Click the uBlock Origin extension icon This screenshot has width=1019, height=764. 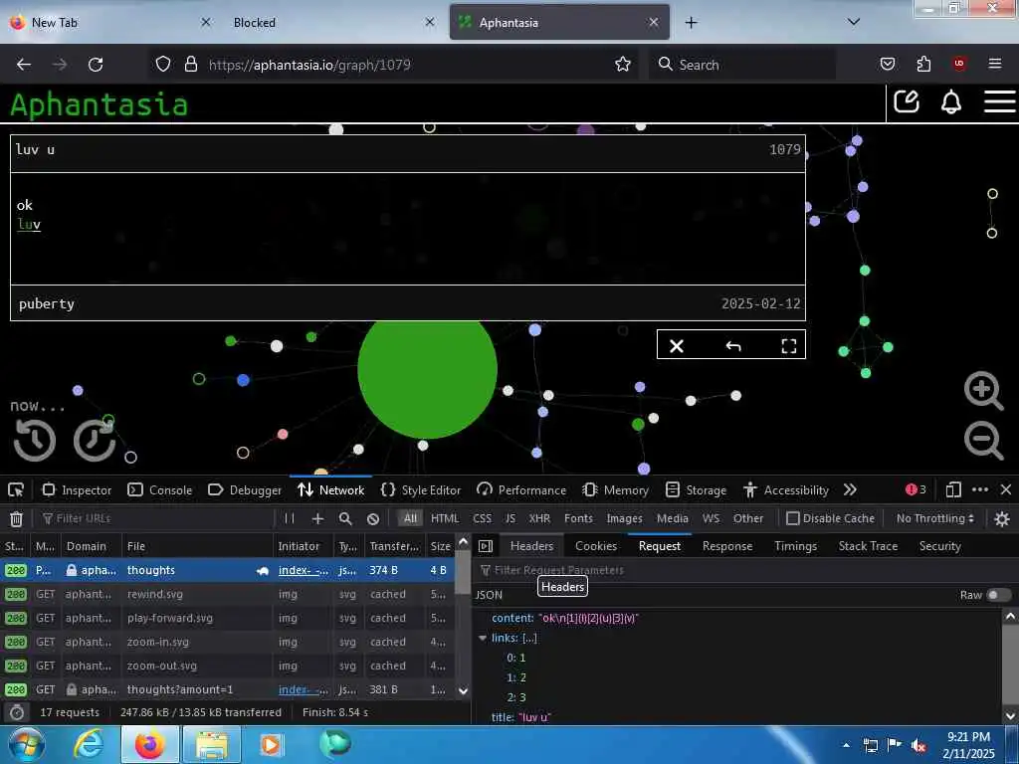(x=959, y=64)
